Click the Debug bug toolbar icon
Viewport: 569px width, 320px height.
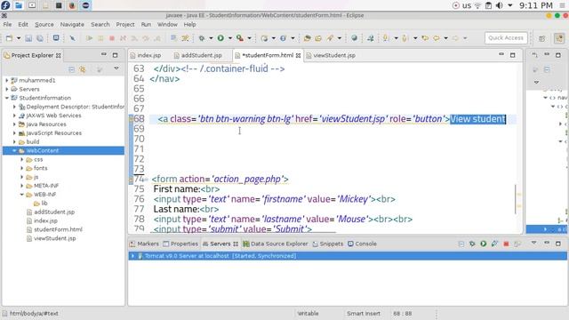[x=202, y=38]
